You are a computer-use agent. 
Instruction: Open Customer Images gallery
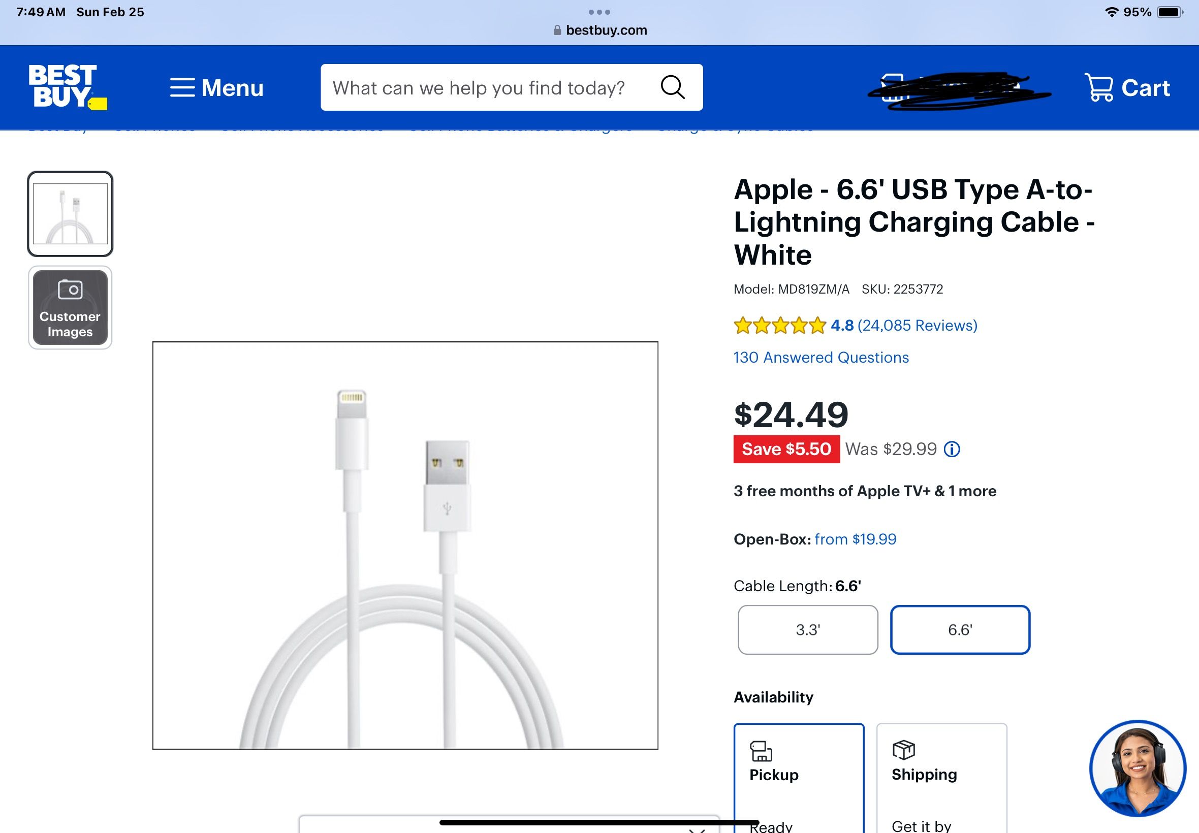pos(70,307)
